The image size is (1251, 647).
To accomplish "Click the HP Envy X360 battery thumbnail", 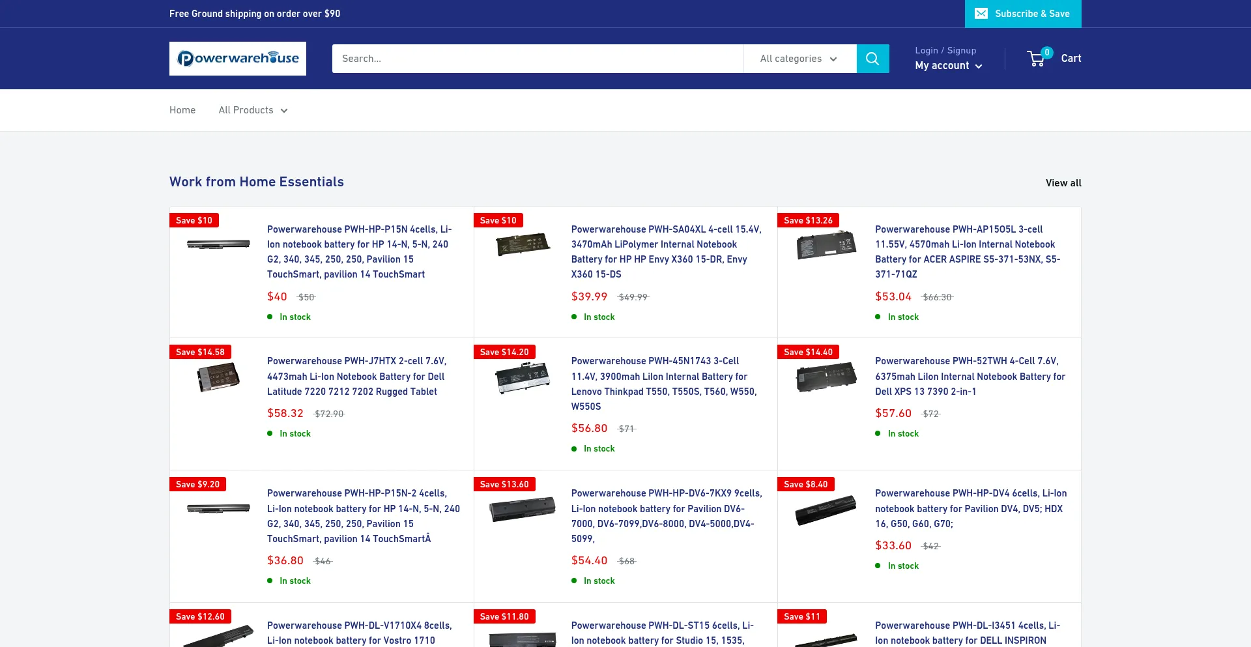I will tap(522, 246).
